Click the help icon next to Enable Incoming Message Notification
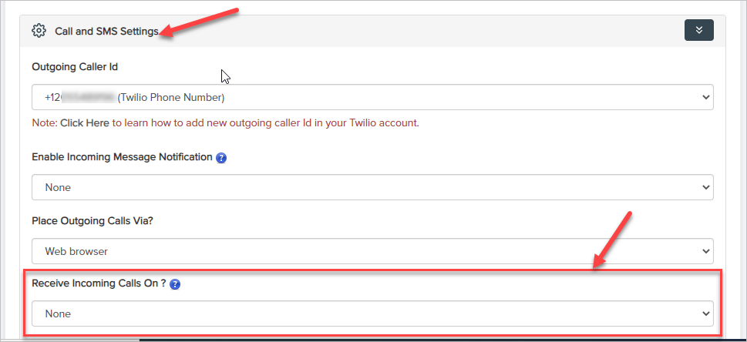Viewport: 747px width, 342px height. pos(221,158)
